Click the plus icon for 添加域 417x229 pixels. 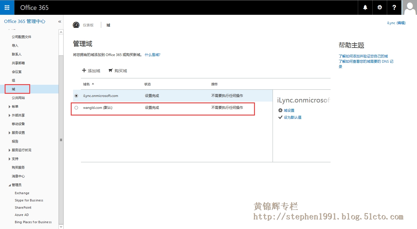[x=84, y=70]
